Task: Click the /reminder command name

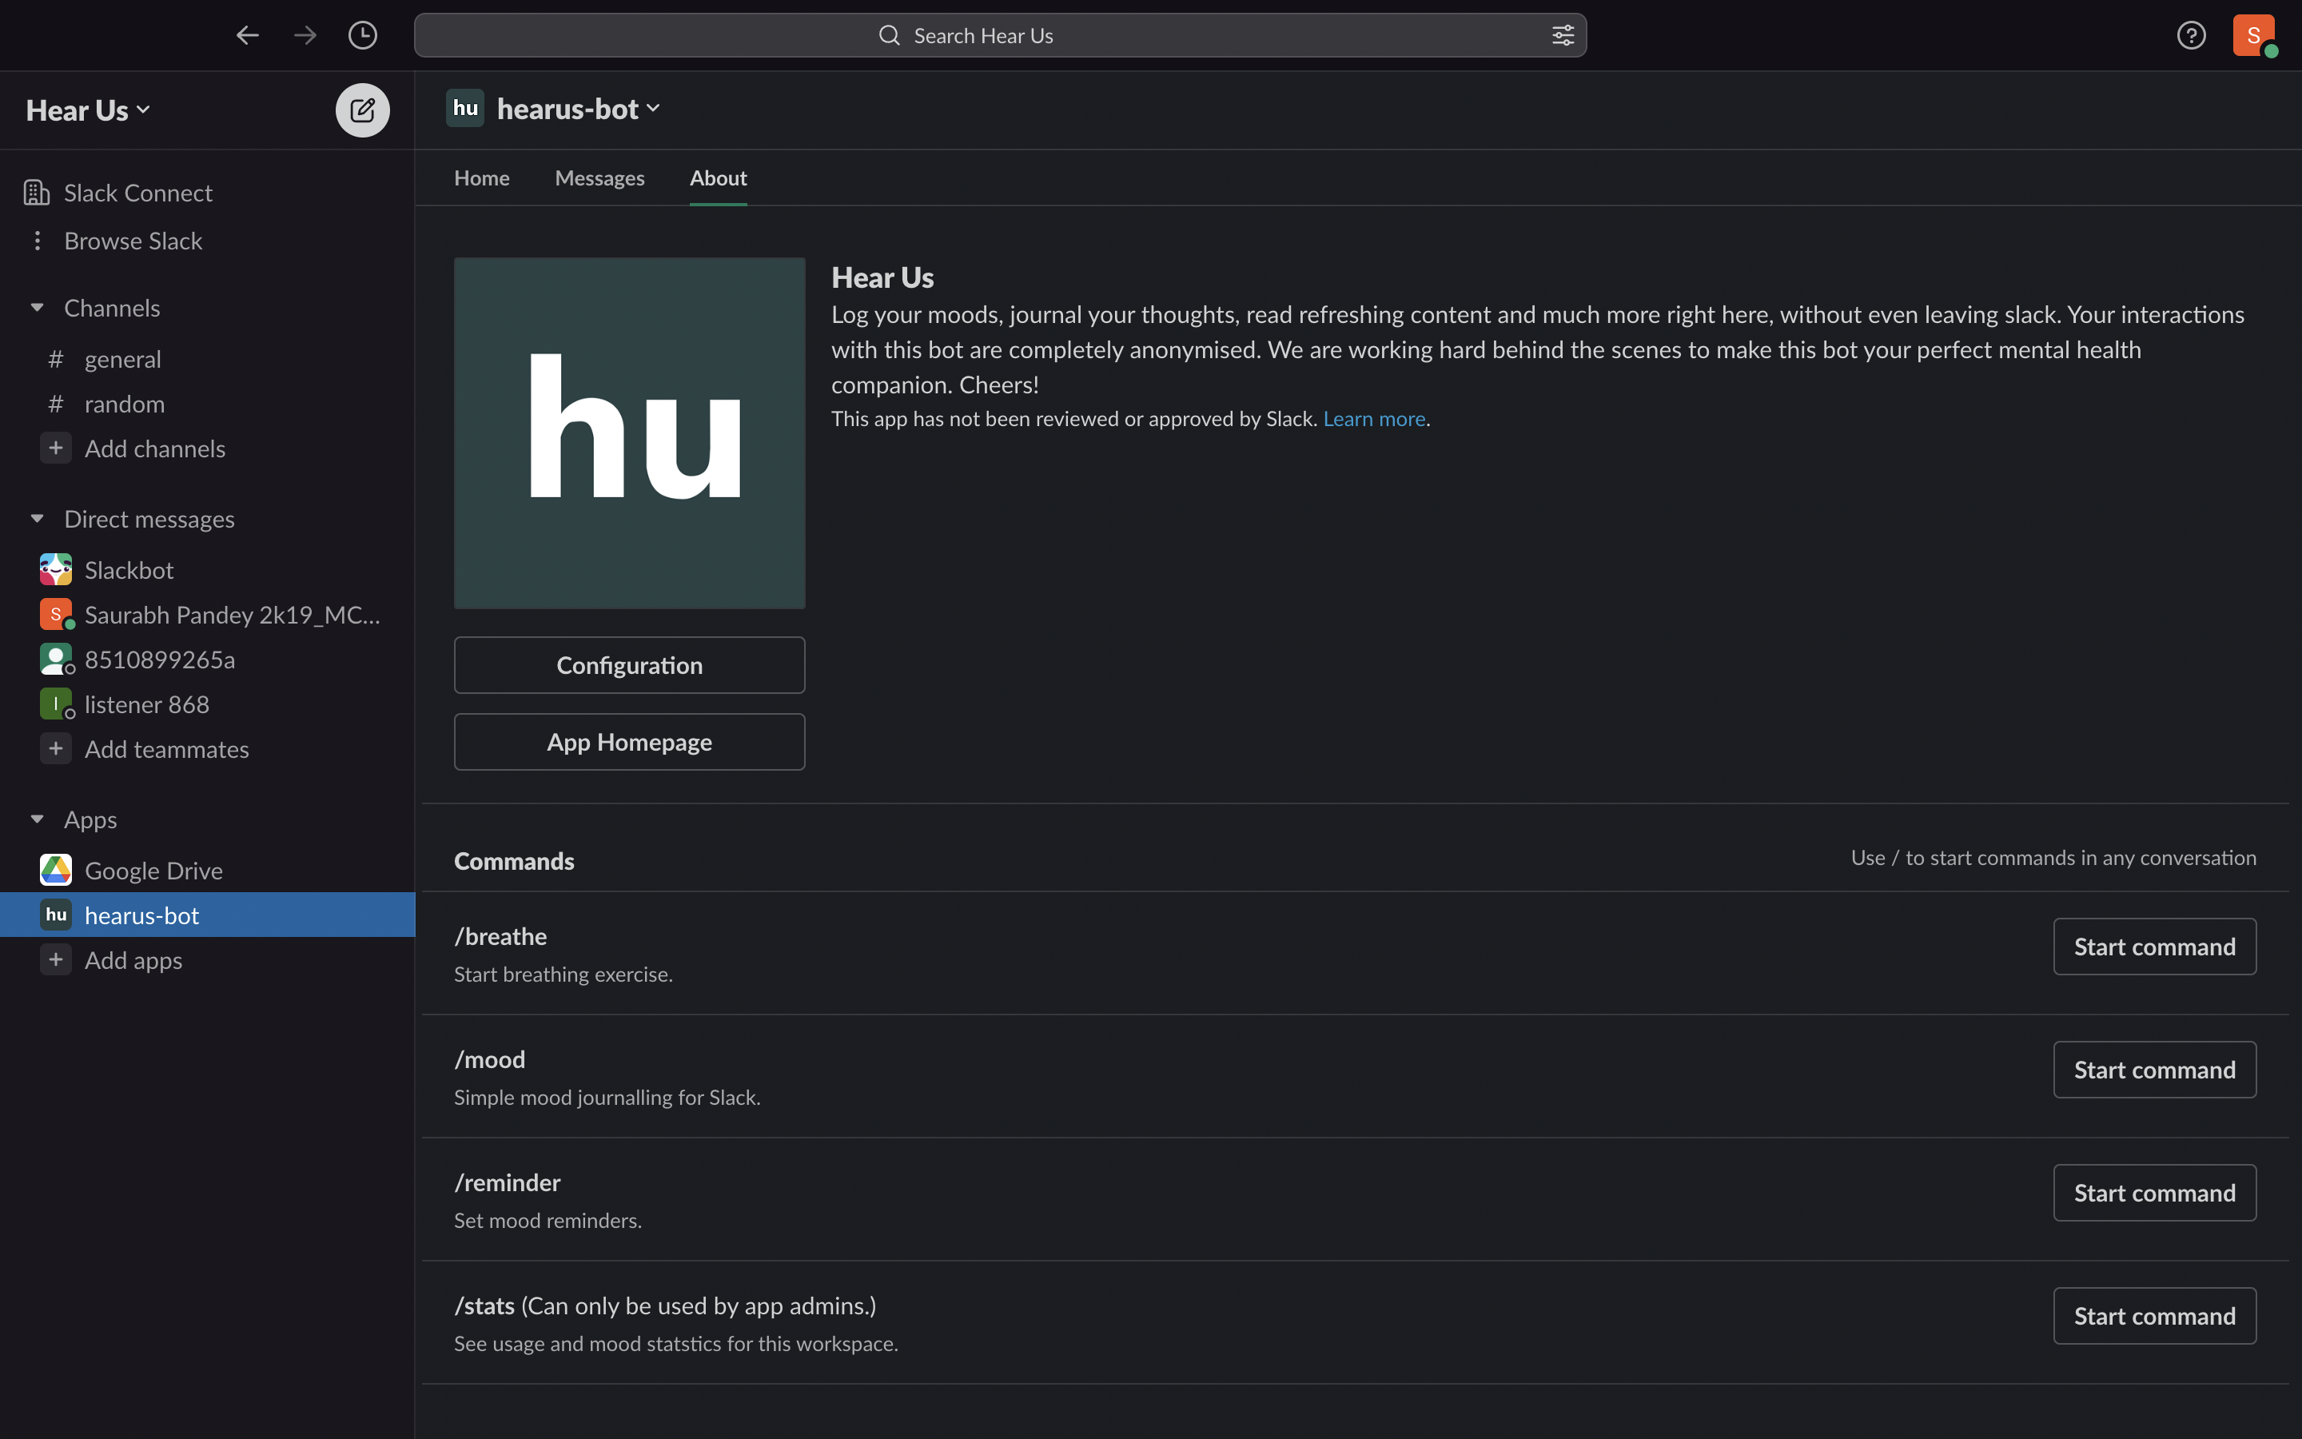Action: [x=507, y=1182]
